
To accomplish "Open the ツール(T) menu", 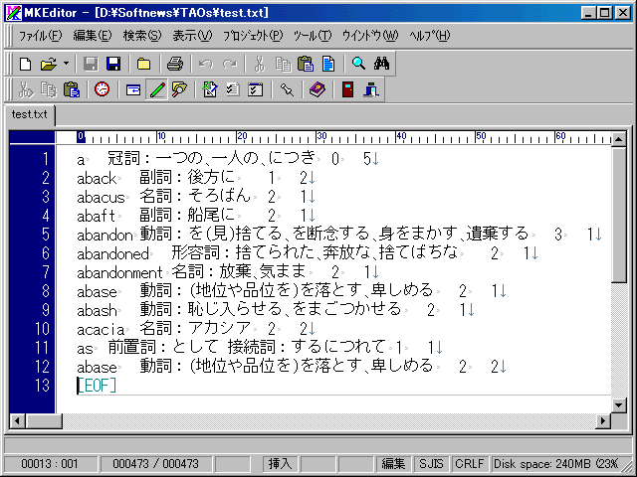I will tap(313, 36).
